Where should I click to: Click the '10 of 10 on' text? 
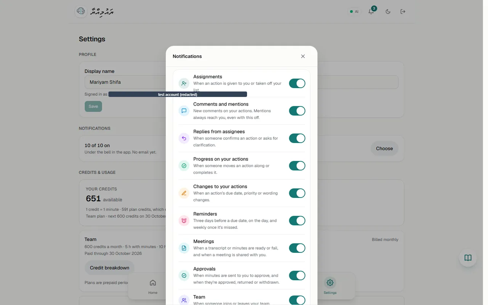pos(97,145)
